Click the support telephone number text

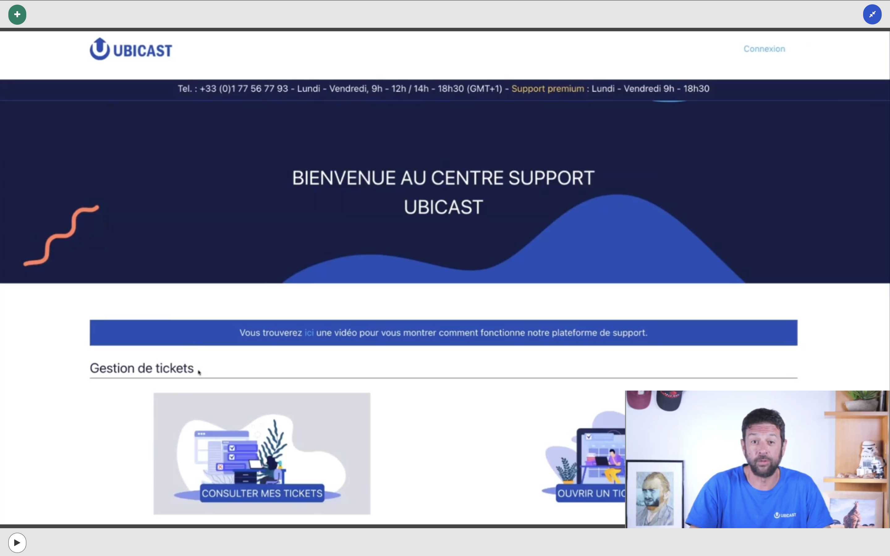pos(244,89)
